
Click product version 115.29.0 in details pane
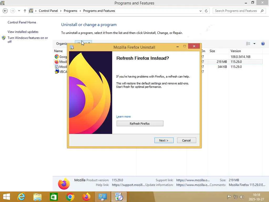(x=117, y=180)
